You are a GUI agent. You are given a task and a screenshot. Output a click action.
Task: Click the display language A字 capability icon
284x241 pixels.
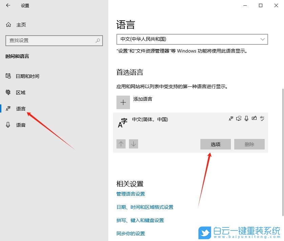[x=231, y=118]
